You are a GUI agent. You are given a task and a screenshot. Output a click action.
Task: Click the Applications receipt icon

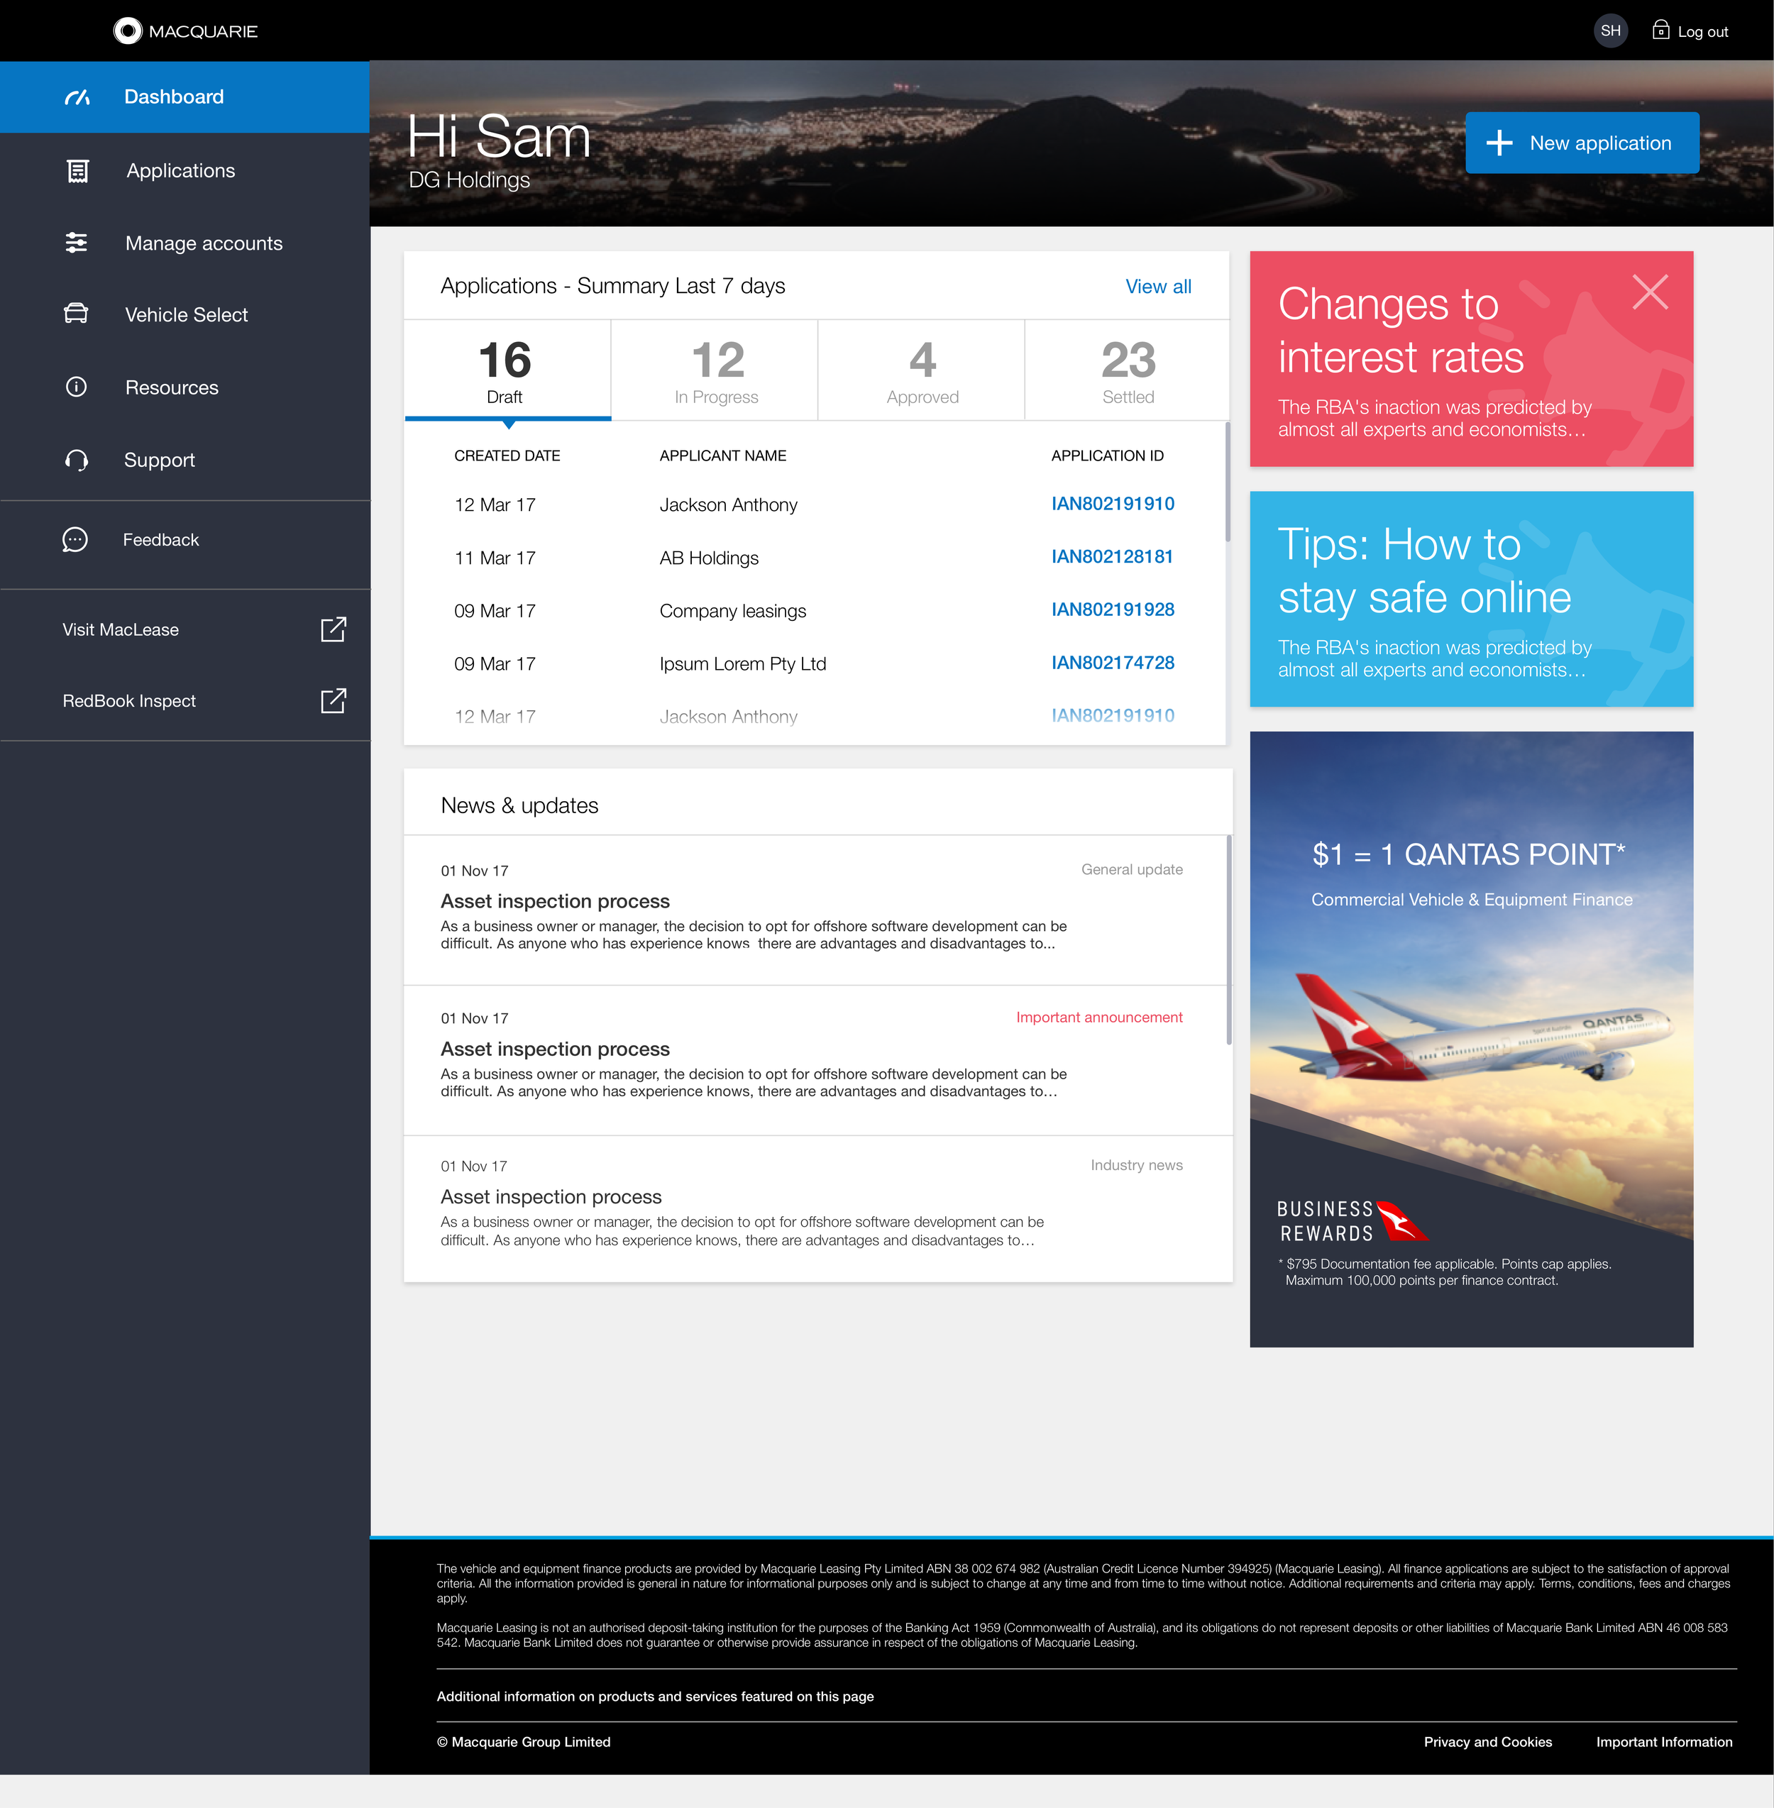(x=77, y=170)
